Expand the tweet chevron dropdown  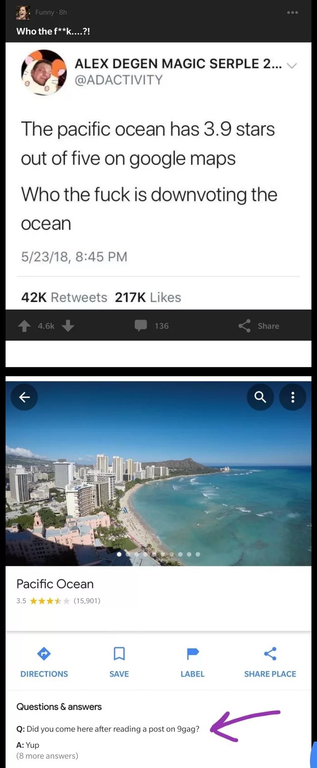[x=292, y=66]
